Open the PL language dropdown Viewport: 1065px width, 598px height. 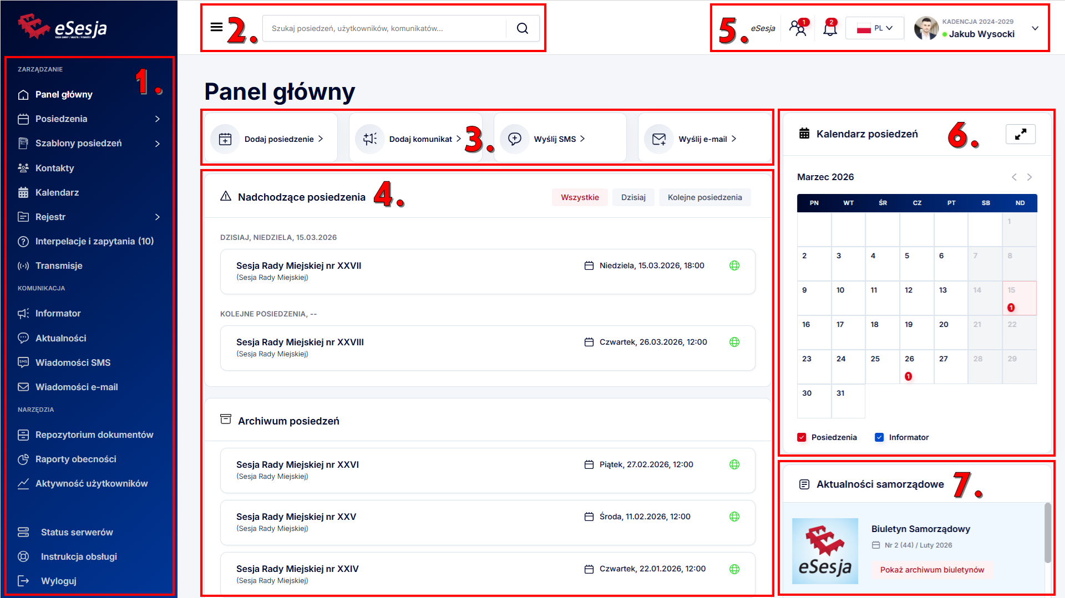pyautogui.click(x=875, y=28)
